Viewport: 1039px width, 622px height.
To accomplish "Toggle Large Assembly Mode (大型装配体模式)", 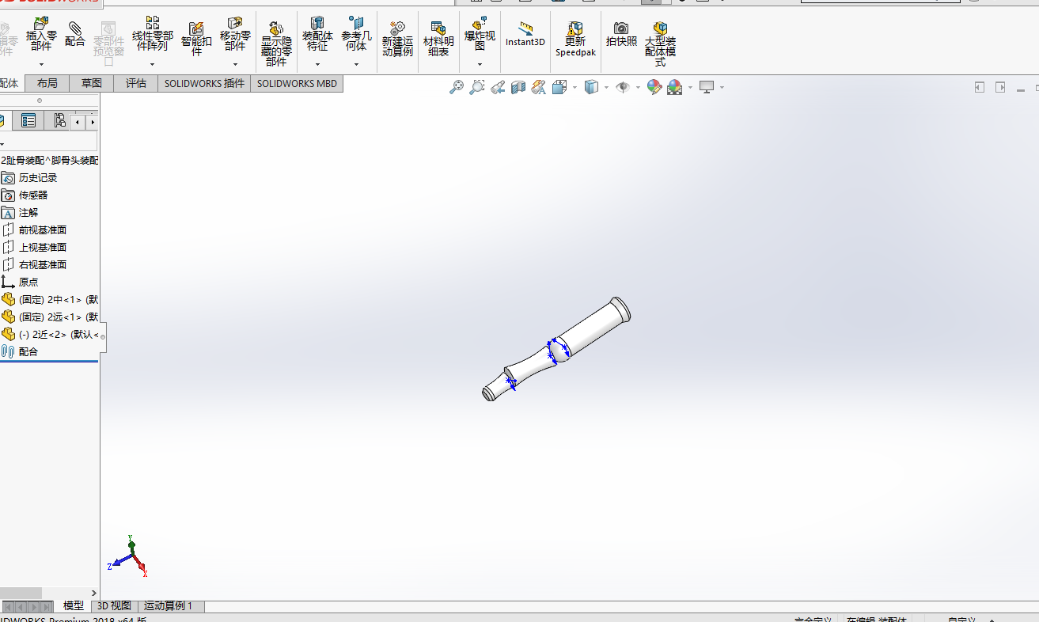I will pos(660,44).
